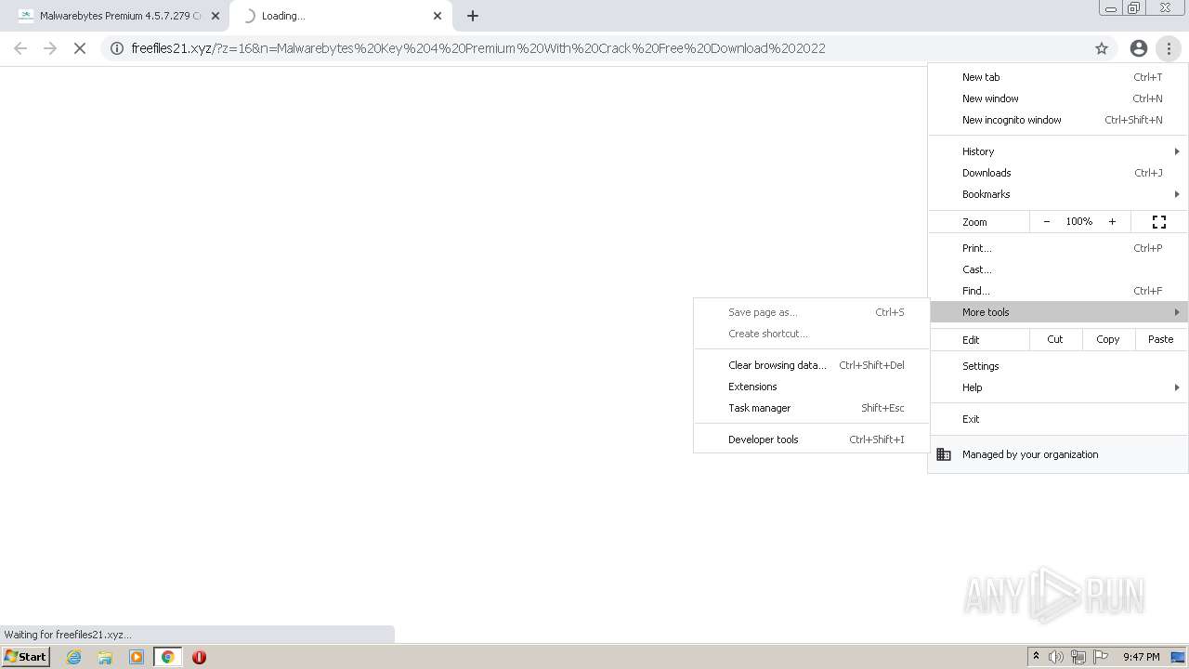This screenshot has width=1189, height=669.
Task: Click the forward navigation arrow
Action: [50, 48]
